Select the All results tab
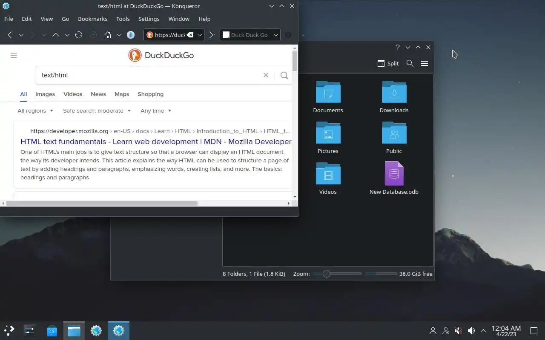The width and height of the screenshot is (545, 340). point(23,94)
